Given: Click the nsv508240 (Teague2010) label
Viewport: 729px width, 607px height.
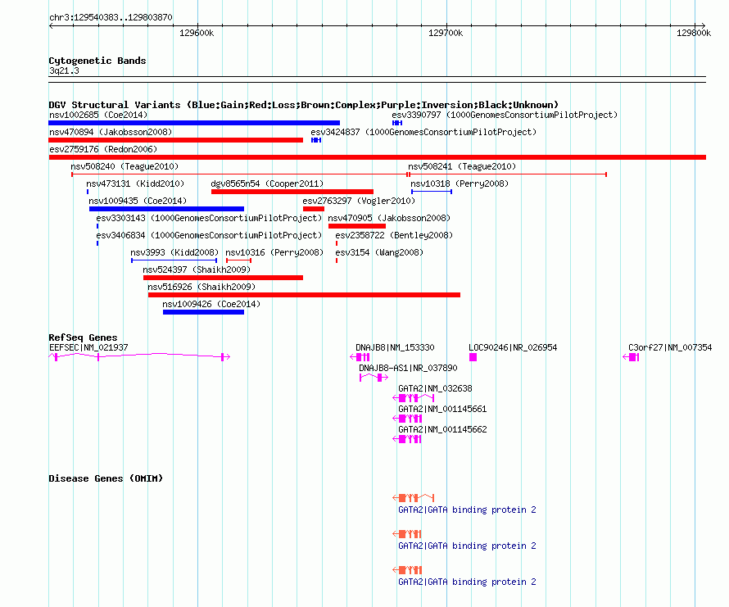Looking at the screenshot, I should (x=125, y=166).
